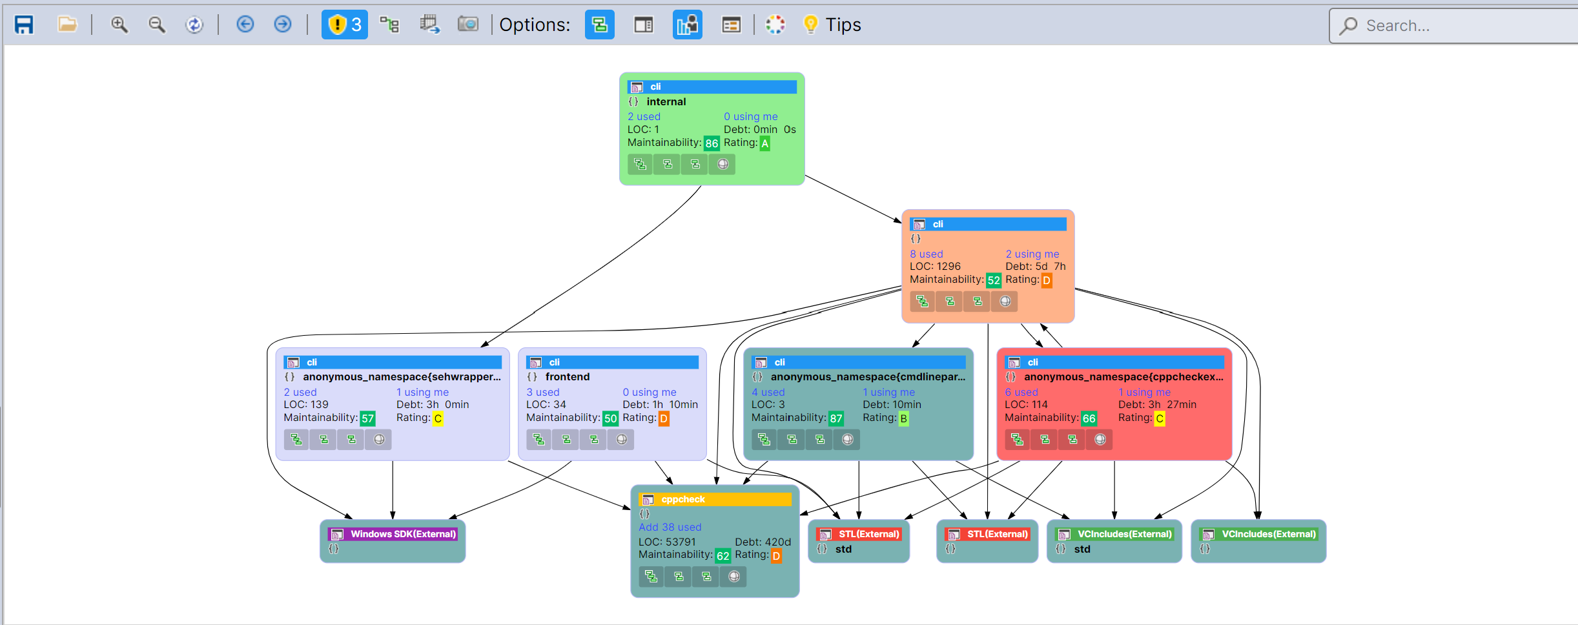Navigate back to previous graph view

tap(245, 24)
